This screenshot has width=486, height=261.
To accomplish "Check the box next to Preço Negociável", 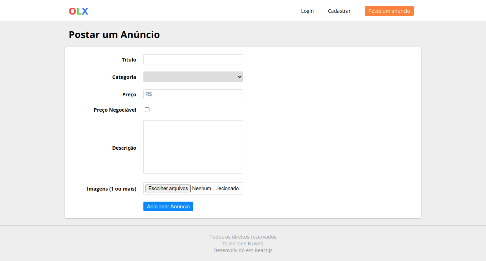I will 147,110.
